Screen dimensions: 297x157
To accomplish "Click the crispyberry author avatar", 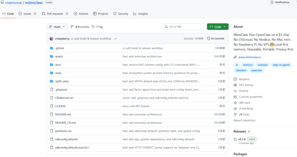I will click(x=51, y=39).
